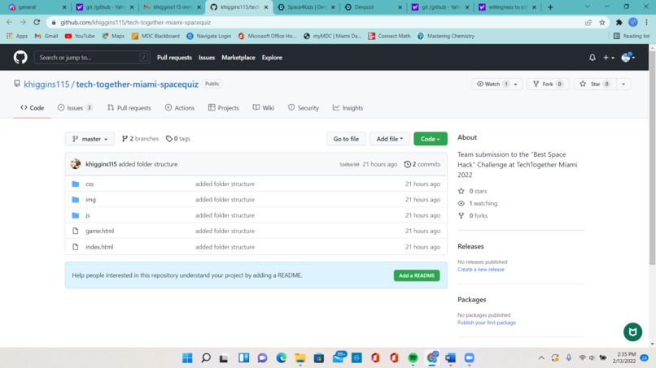Viewport: 656px width, 368px height.
Task: View the 2 branches link
Action: (140, 139)
